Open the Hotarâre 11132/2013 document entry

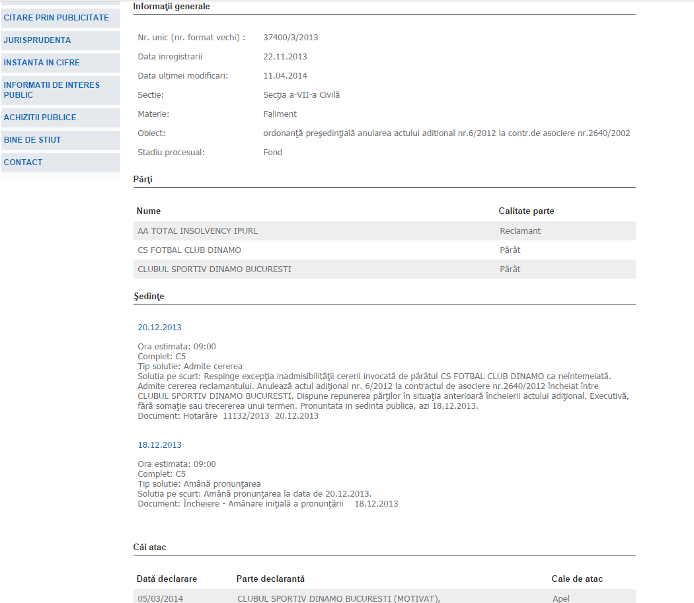[228, 416]
